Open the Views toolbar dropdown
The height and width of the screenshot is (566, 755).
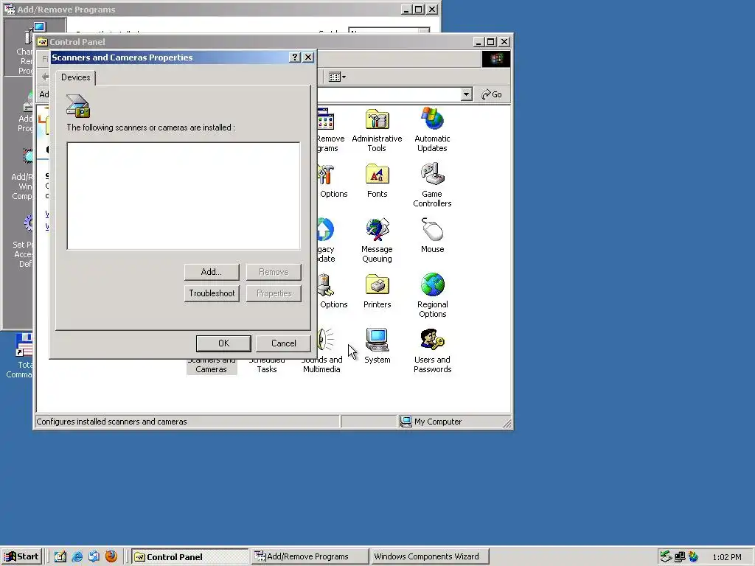tap(337, 77)
